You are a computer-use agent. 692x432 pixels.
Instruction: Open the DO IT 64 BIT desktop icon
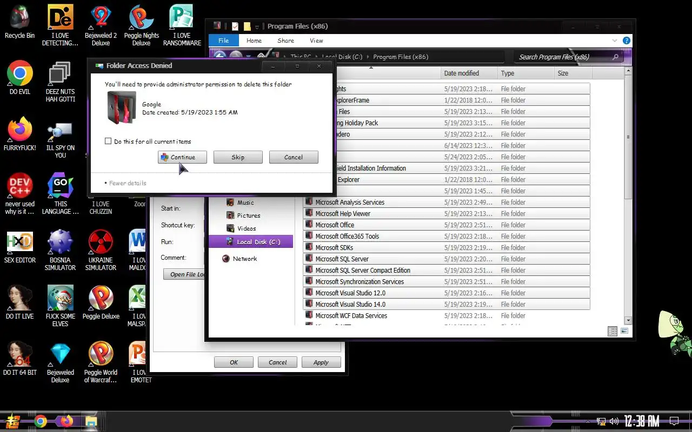19,359
